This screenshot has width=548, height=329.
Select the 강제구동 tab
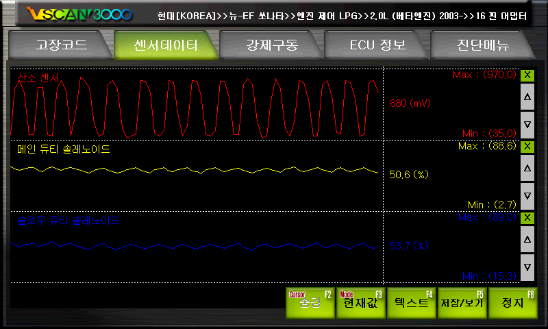[x=272, y=46]
